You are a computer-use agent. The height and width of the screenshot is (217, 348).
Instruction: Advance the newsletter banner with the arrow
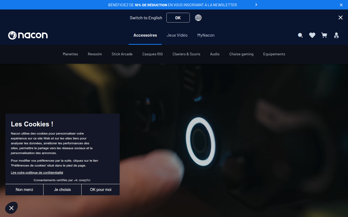pos(256,5)
